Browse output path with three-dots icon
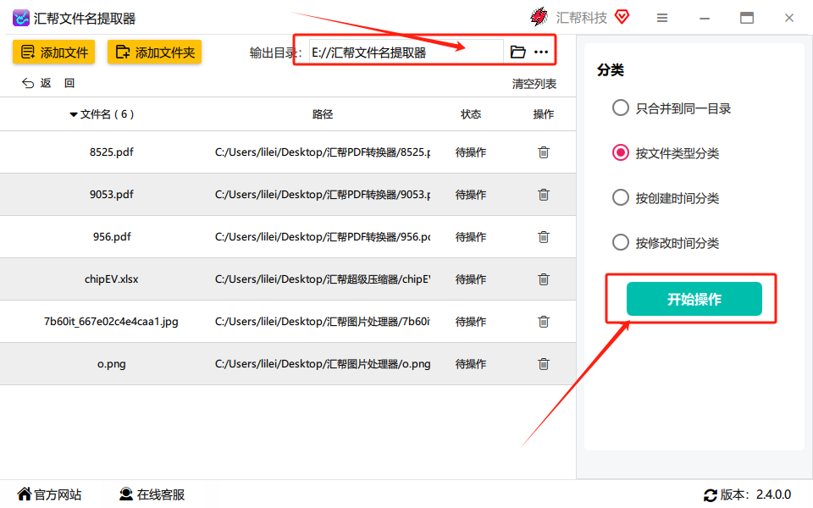The width and height of the screenshot is (813, 508). 541,52
